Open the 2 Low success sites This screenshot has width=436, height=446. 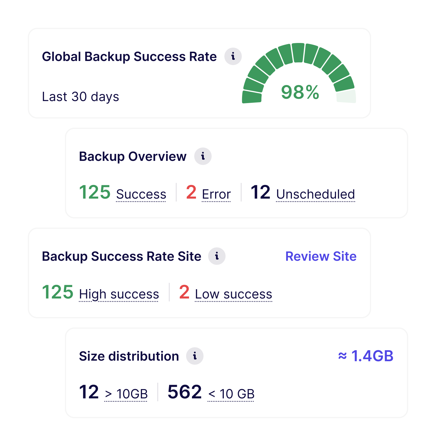[226, 294]
